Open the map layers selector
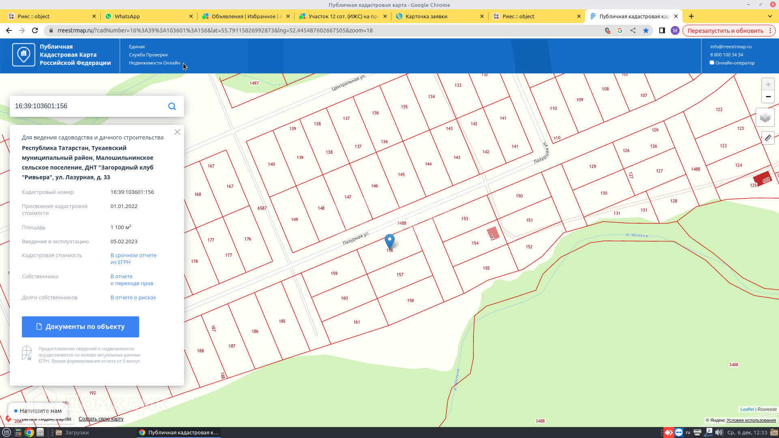Image resolution: width=779 pixels, height=438 pixels. click(765, 118)
